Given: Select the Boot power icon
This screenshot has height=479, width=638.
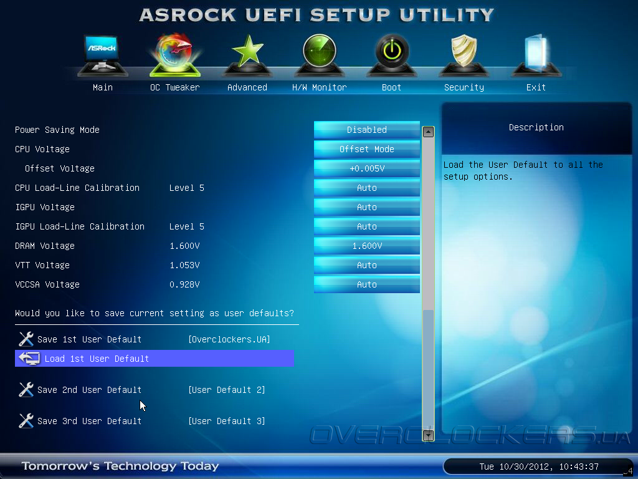Looking at the screenshot, I should pos(391,56).
